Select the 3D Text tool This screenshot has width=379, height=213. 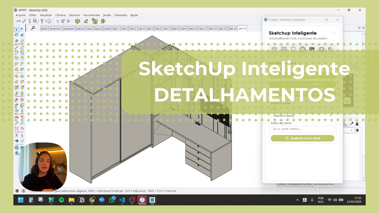point(22,111)
